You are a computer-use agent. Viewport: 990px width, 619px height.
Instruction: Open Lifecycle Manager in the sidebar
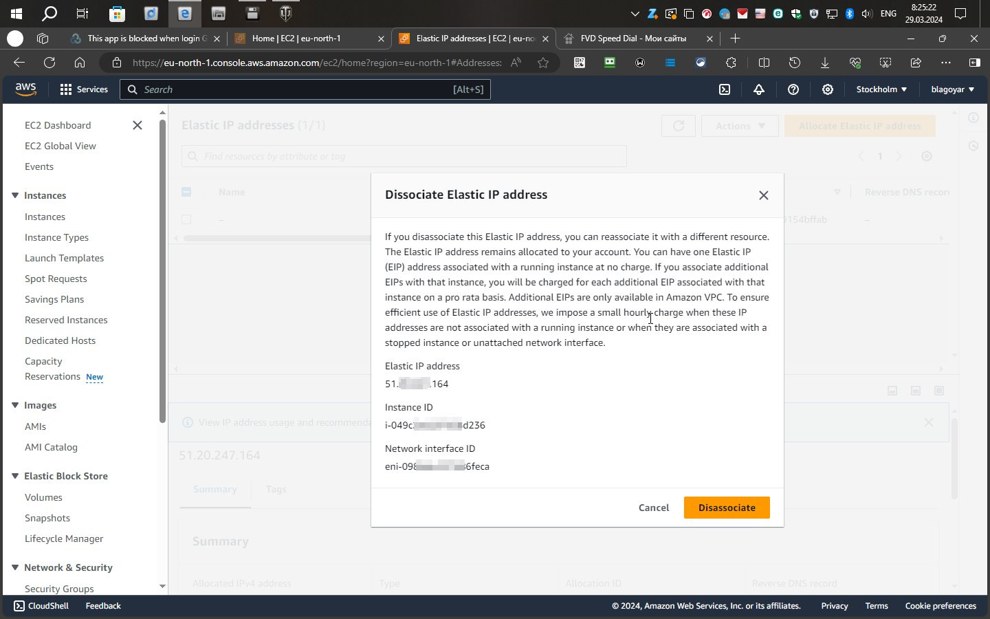coord(64,539)
